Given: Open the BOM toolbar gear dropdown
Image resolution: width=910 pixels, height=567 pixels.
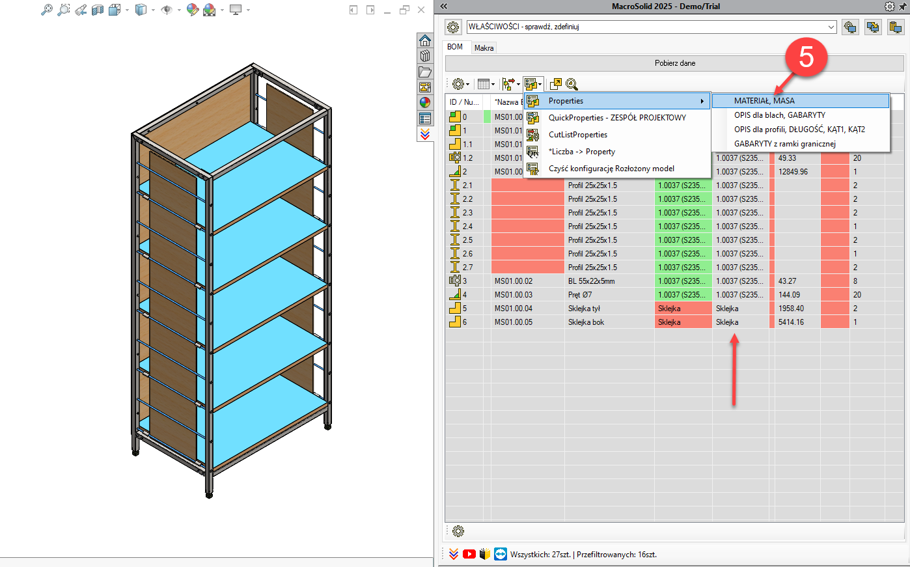Looking at the screenshot, I should pyautogui.click(x=460, y=84).
